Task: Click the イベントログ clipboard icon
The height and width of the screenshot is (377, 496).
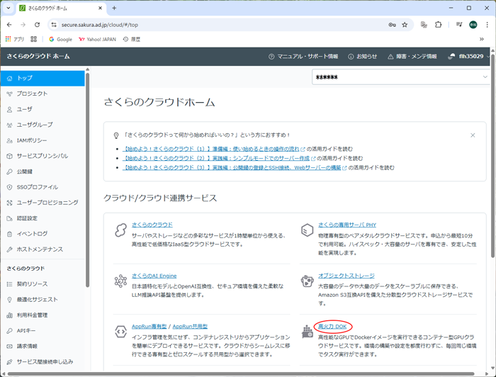Action: pyautogui.click(x=9, y=234)
